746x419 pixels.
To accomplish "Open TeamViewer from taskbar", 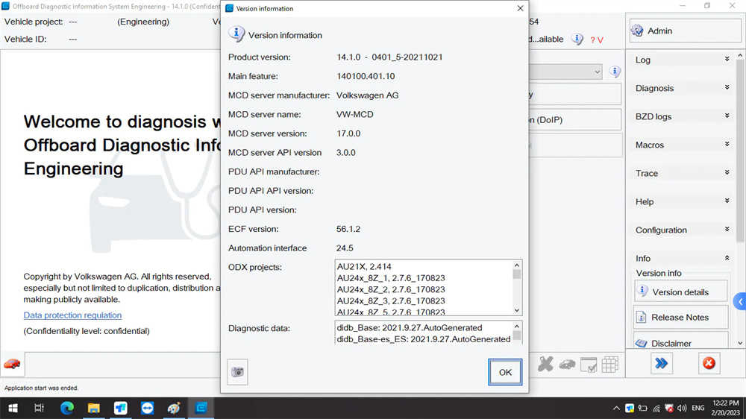I will (147, 408).
